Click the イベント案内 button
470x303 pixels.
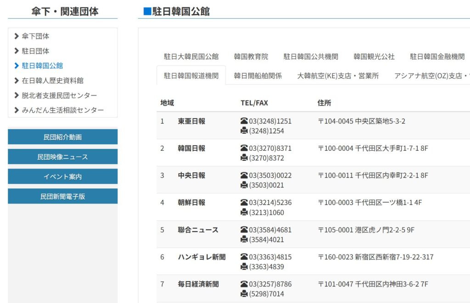click(x=62, y=176)
